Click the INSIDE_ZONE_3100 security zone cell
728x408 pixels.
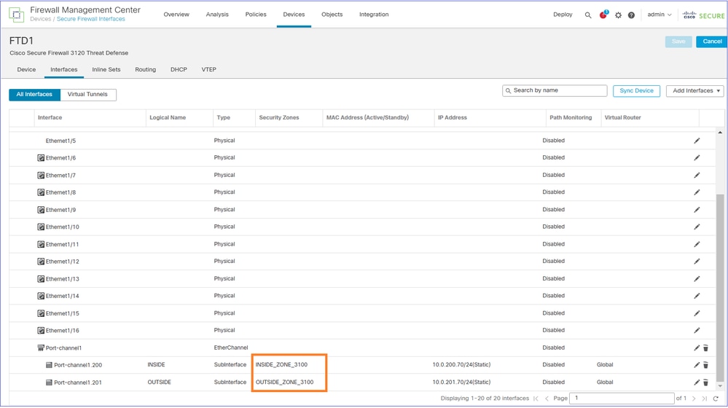point(281,365)
